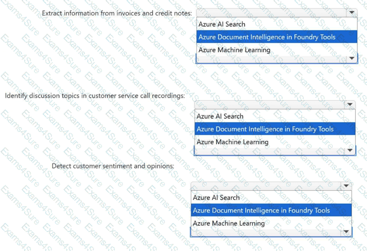This screenshot has height=251, width=367.
Task: Choose Azure Document Intelligence for invoices and credit notes
Action: pos(277,37)
